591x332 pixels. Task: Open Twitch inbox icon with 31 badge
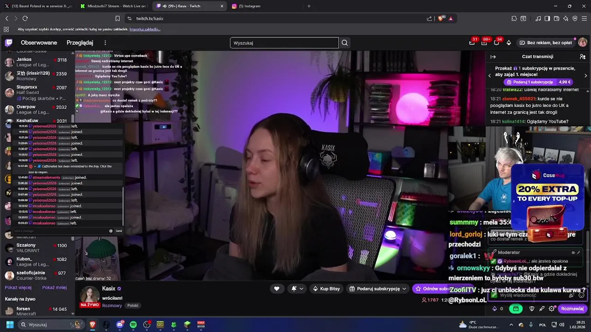[x=472, y=43]
